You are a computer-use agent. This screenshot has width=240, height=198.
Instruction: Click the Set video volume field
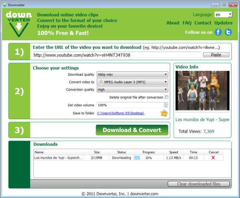(x=130, y=105)
